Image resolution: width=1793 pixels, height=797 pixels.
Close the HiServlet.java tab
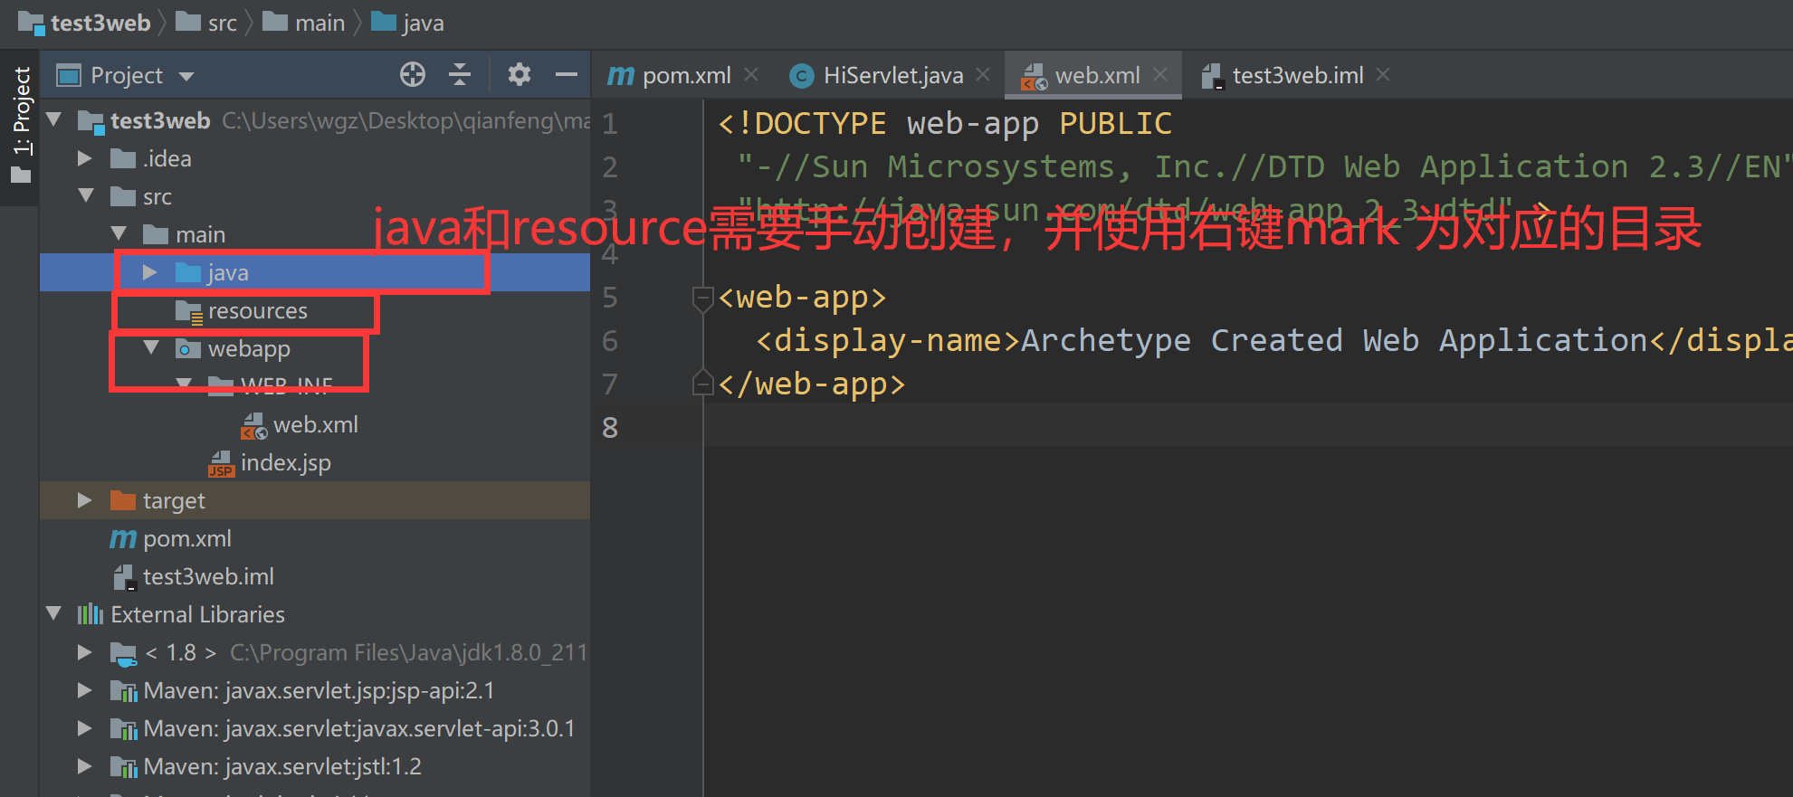tap(983, 75)
